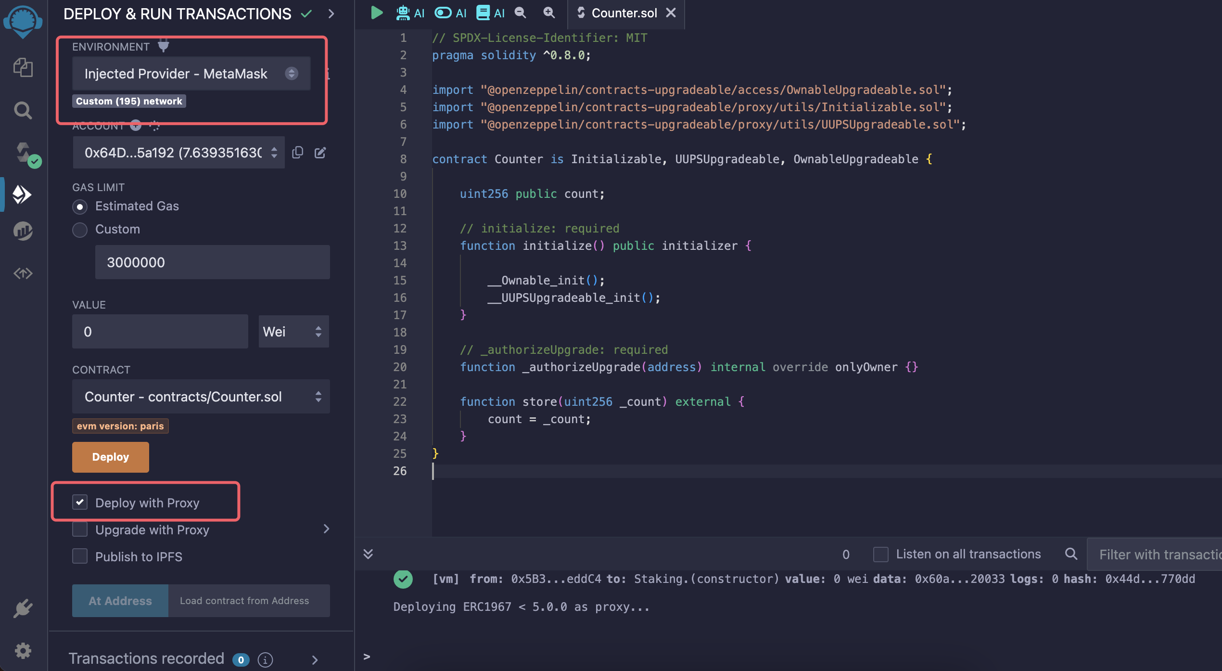This screenshot has width=1222, height=671.
Task: Click the gas limit 3000000 field
Action: (212, 262)
